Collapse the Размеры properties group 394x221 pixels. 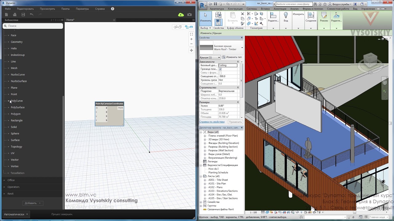[x=238, y=102]
